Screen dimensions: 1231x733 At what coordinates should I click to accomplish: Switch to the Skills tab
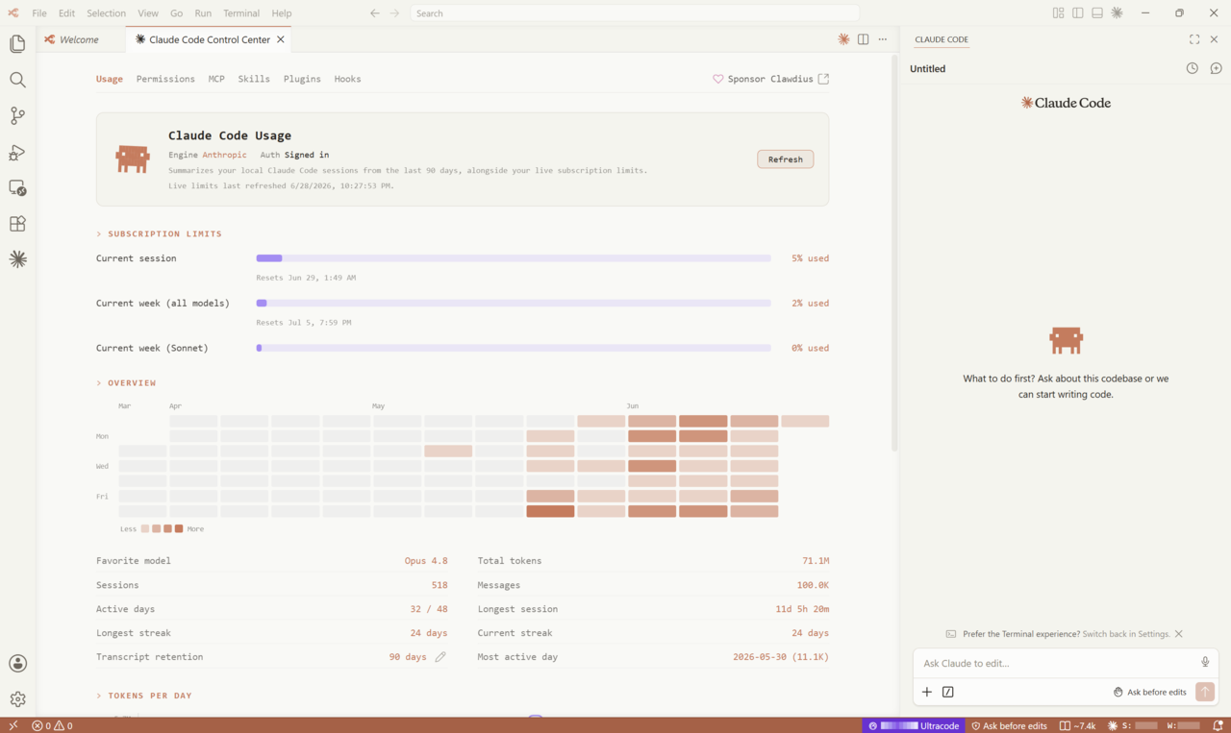pyautogui.click(x=254, y=79)
